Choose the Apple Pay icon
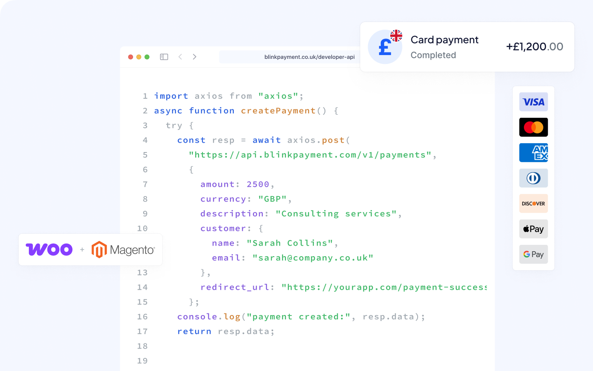 tap(533, 229)
